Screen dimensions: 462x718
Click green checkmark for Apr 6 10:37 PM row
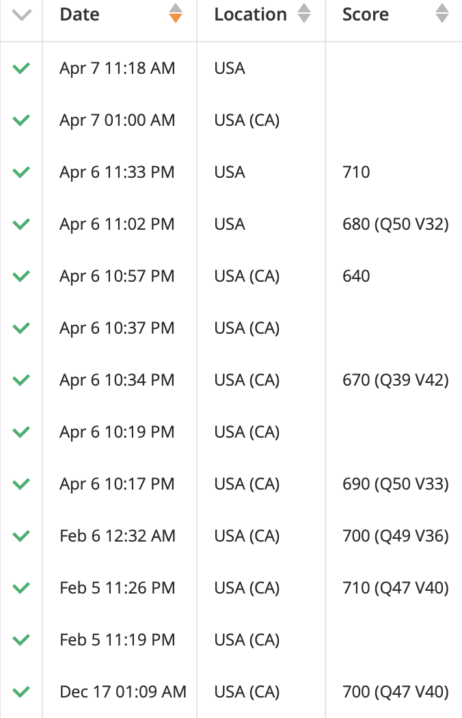point(22,328)
